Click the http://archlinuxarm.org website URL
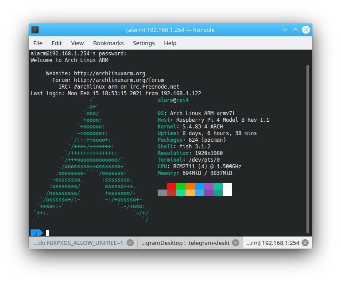Screen dimensions: 341x283 [110, 74]
